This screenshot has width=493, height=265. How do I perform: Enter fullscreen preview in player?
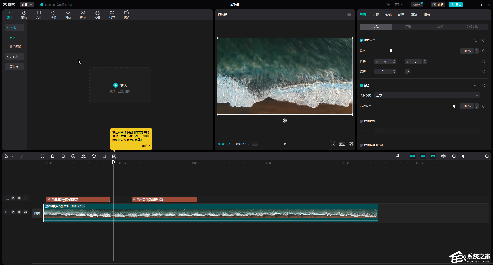[351, 144]
